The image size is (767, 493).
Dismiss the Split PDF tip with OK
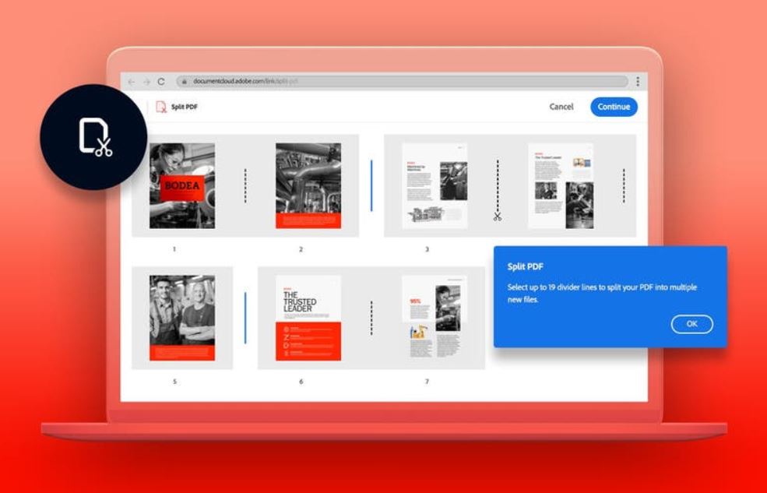pos(691,324)
